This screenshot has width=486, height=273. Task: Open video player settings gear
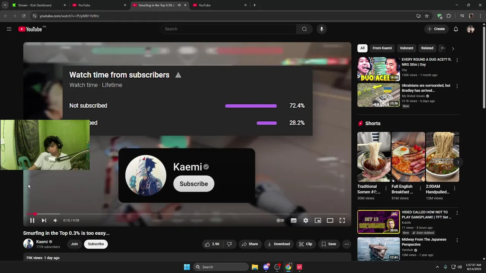coord(306,220)
